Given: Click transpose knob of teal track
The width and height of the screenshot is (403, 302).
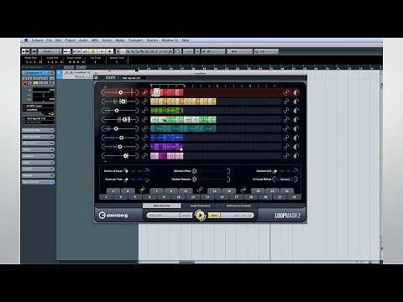Looking at the screenshot, I should pyautogui.click(x=286, y=128).
